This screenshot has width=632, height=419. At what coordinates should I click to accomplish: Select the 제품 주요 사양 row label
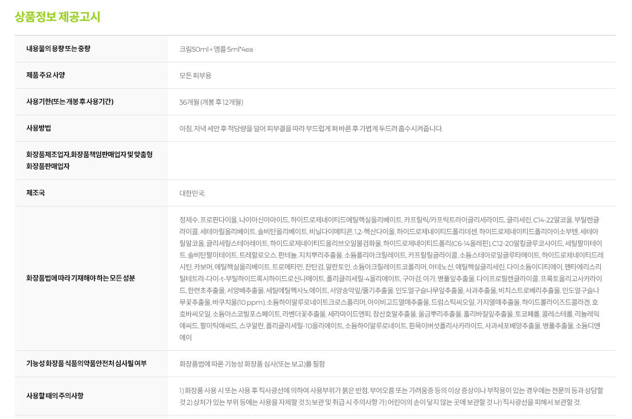[45, 75]
